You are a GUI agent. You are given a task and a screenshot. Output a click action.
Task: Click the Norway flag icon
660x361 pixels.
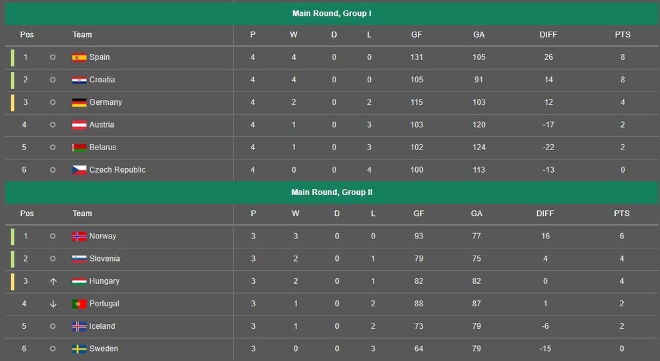tap(79, 236)
